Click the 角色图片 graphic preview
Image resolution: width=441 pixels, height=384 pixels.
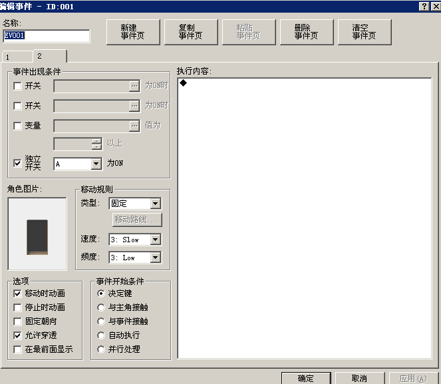37,234
